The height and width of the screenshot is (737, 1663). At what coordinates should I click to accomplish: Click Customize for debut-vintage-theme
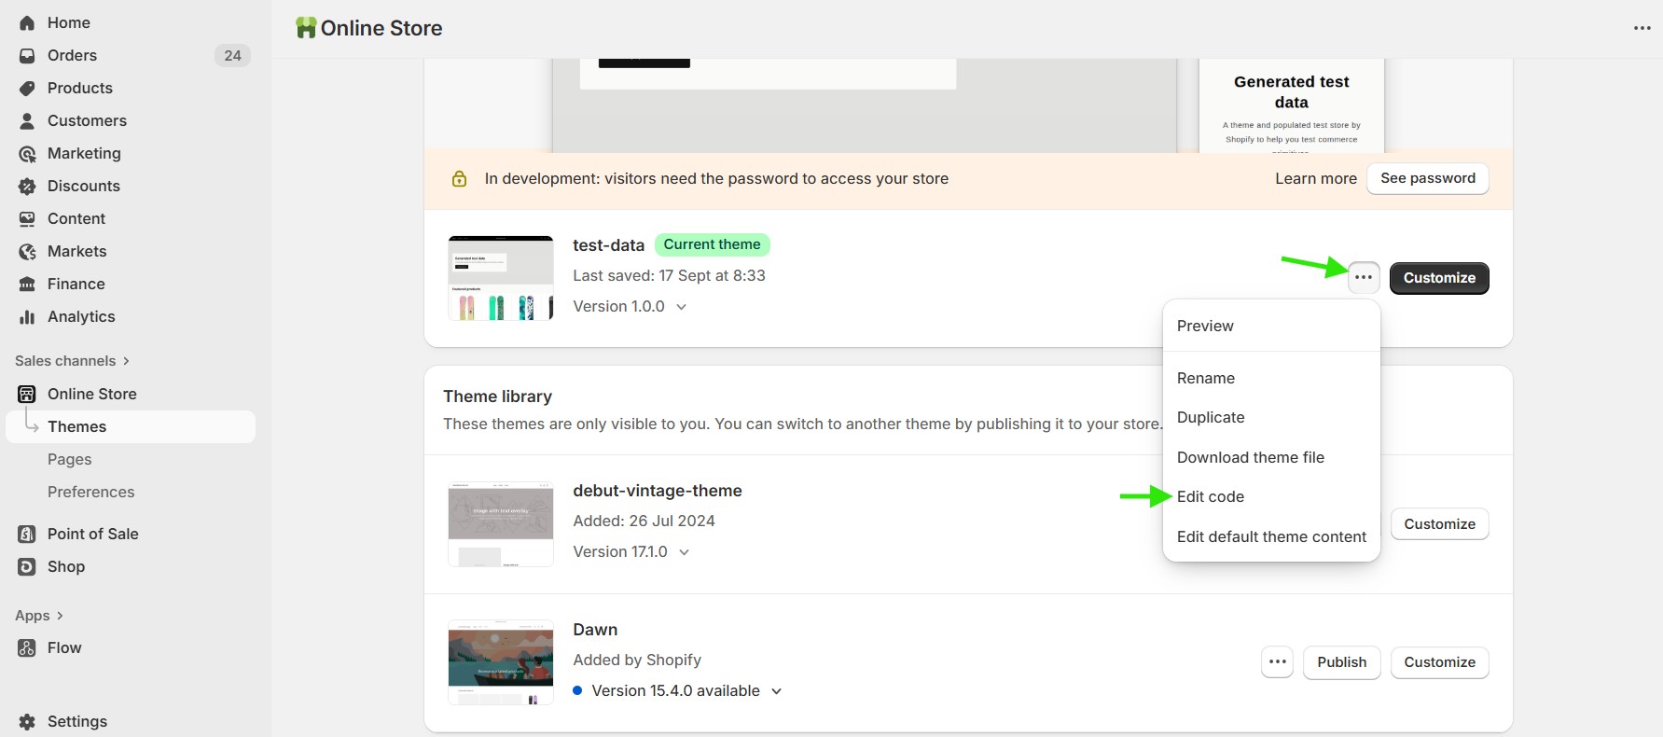tap(1439, 524)
